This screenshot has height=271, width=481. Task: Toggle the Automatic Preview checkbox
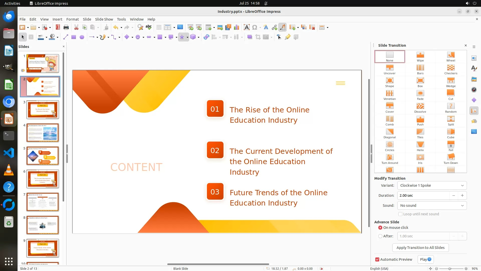coord(377,259)
